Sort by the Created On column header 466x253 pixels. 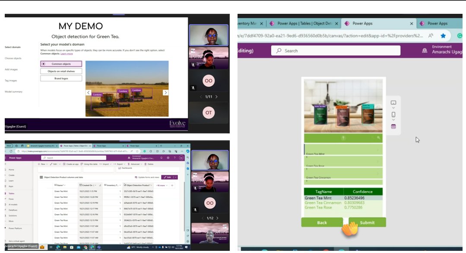point(88,185)
